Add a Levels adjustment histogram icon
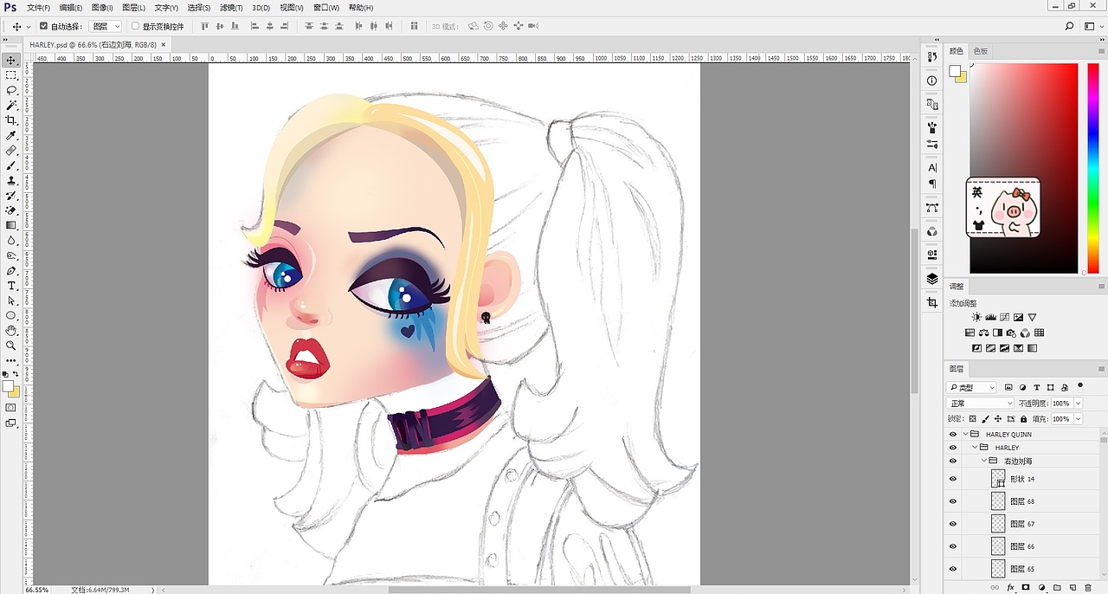 coord(991,318)
